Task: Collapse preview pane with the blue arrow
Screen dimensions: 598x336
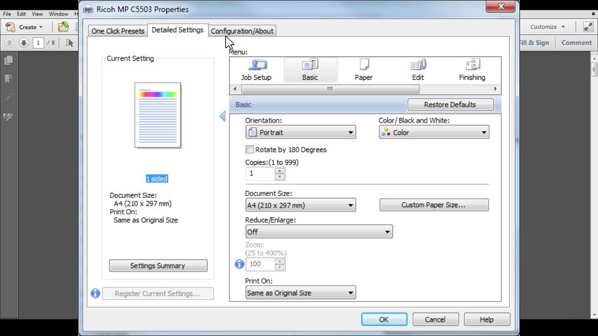Action: click(222, 116)
